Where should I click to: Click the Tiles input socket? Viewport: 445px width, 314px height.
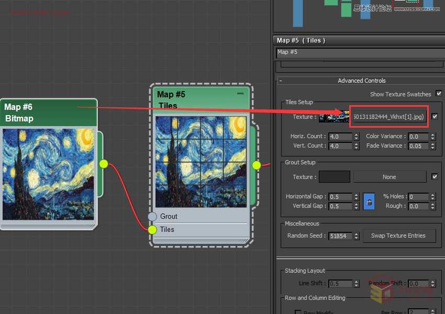pyautogui.click(x=152, y=229)
